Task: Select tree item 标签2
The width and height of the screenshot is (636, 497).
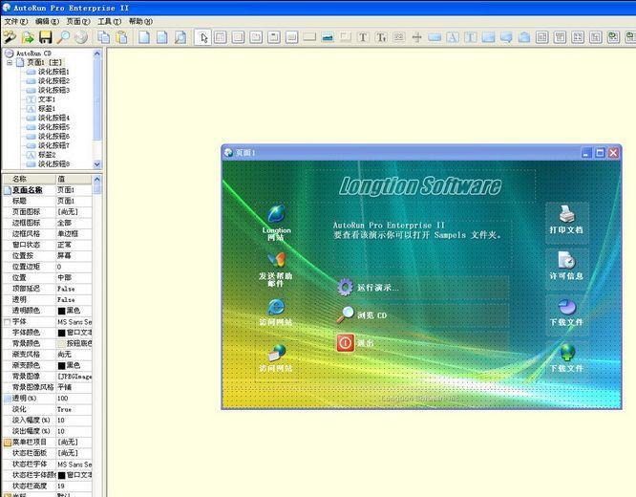Action: (x=47, y=155)
